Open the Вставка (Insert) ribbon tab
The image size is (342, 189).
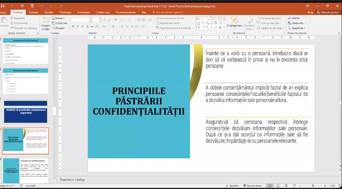(33, 12)
